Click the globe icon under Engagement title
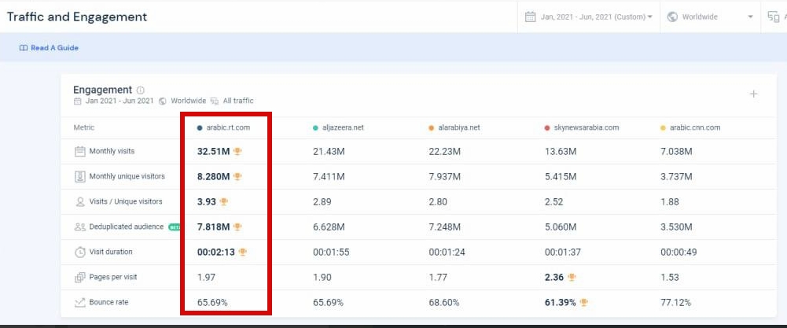This screenshot has width=787, height=328. click(162, 101)
